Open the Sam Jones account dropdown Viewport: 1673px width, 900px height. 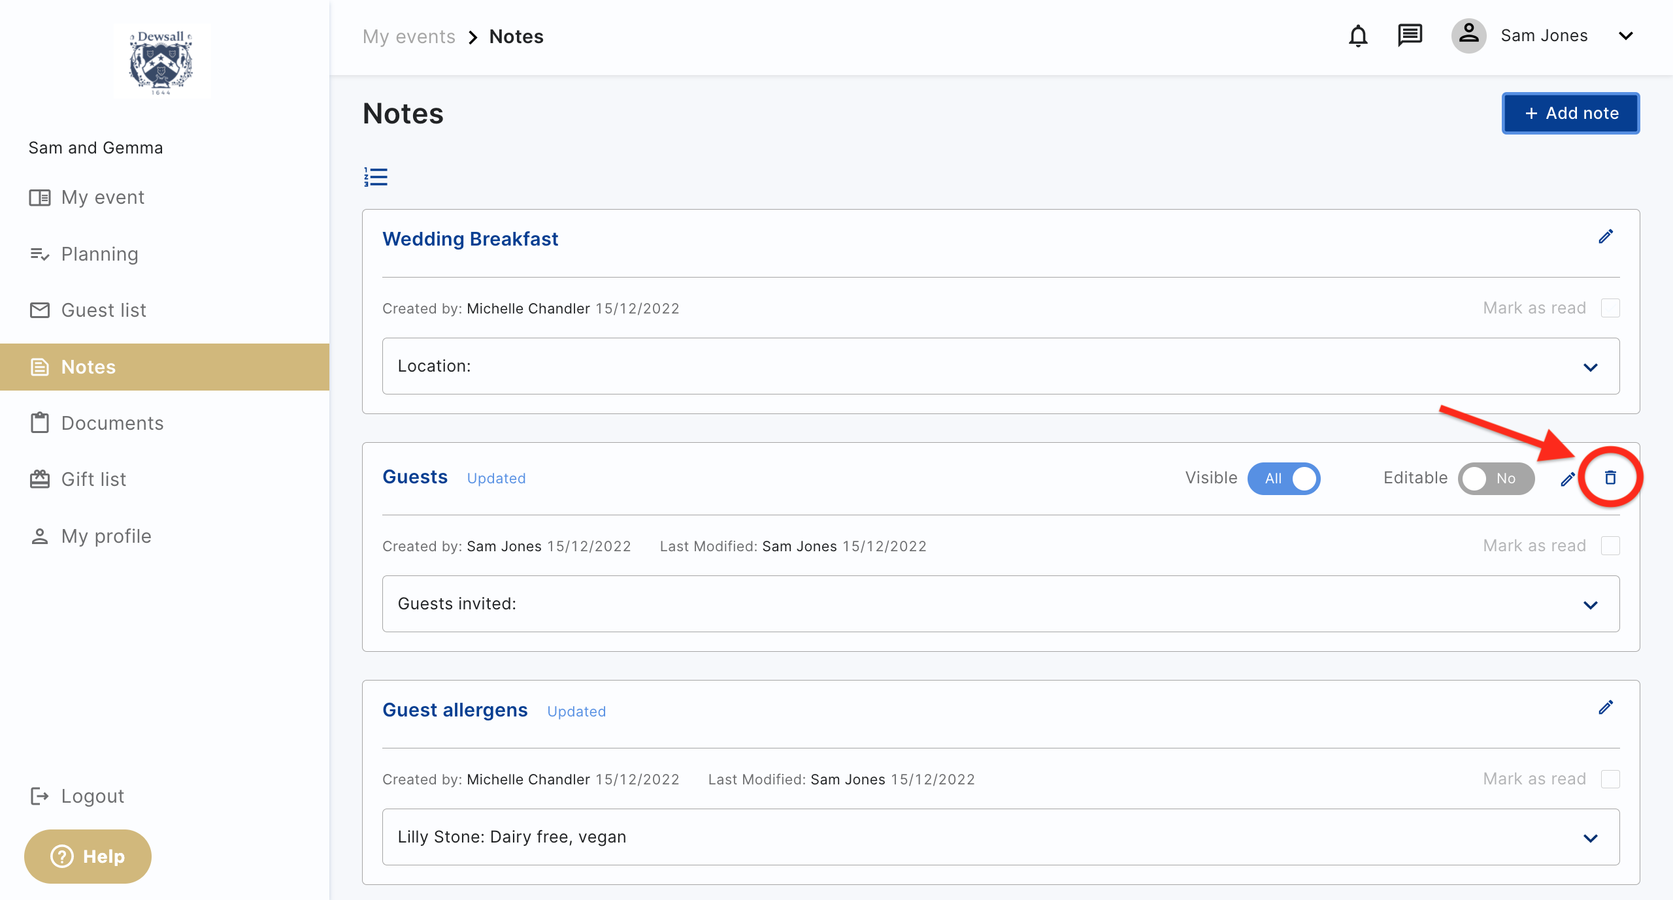1626,36
